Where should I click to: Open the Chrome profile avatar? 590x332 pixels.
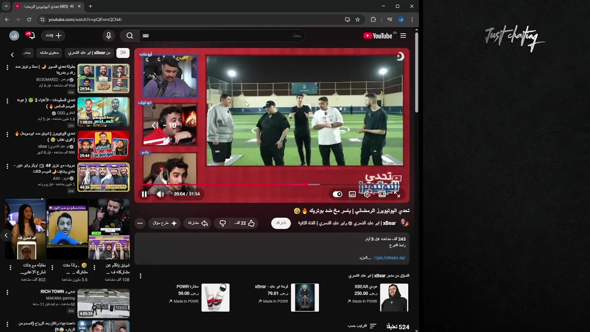coord(401,19)
